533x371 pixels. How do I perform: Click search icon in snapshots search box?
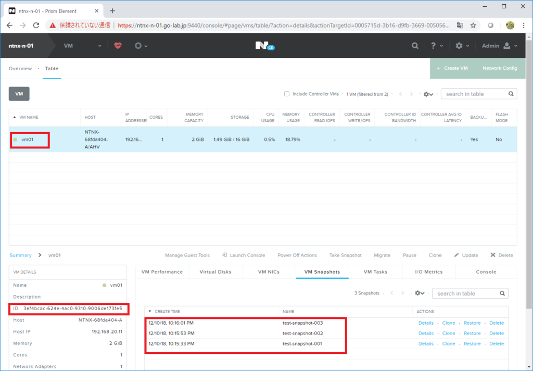coord(502,293)
